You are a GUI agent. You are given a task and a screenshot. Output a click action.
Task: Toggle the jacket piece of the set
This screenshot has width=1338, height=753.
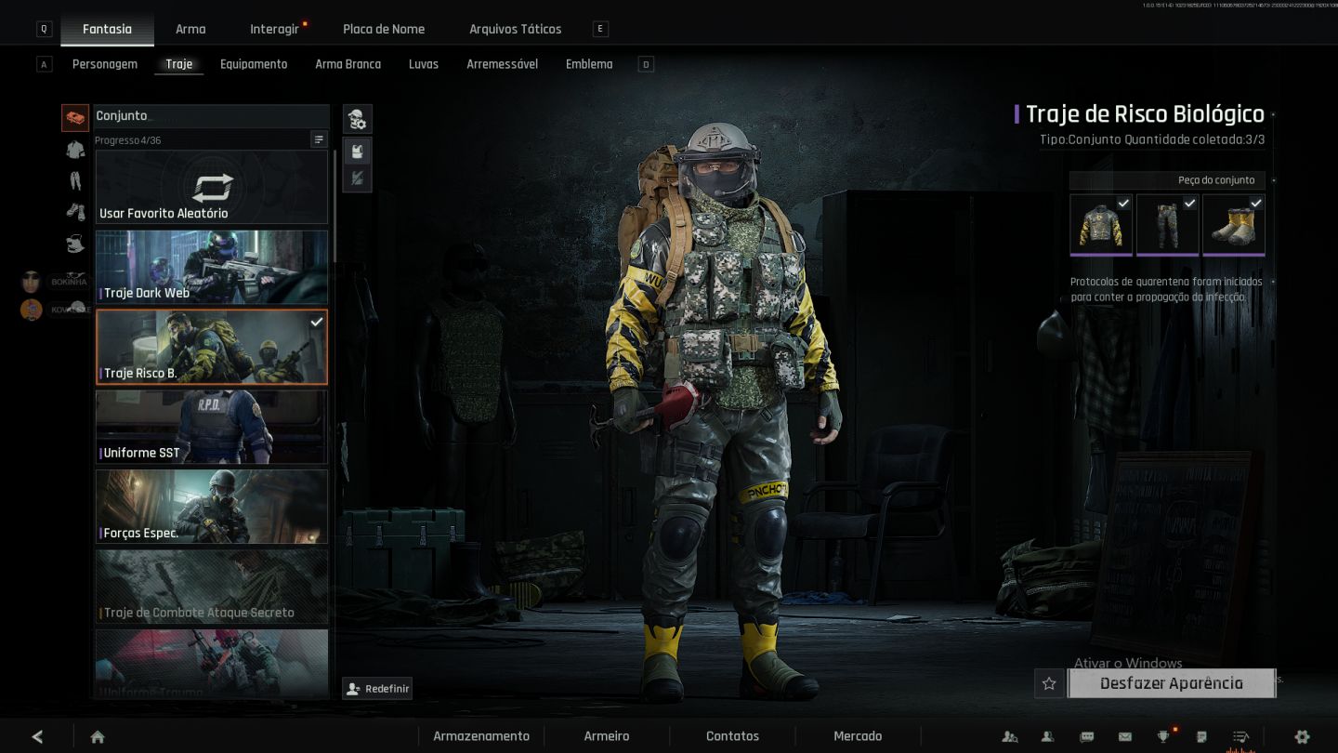click(1101, 224)
